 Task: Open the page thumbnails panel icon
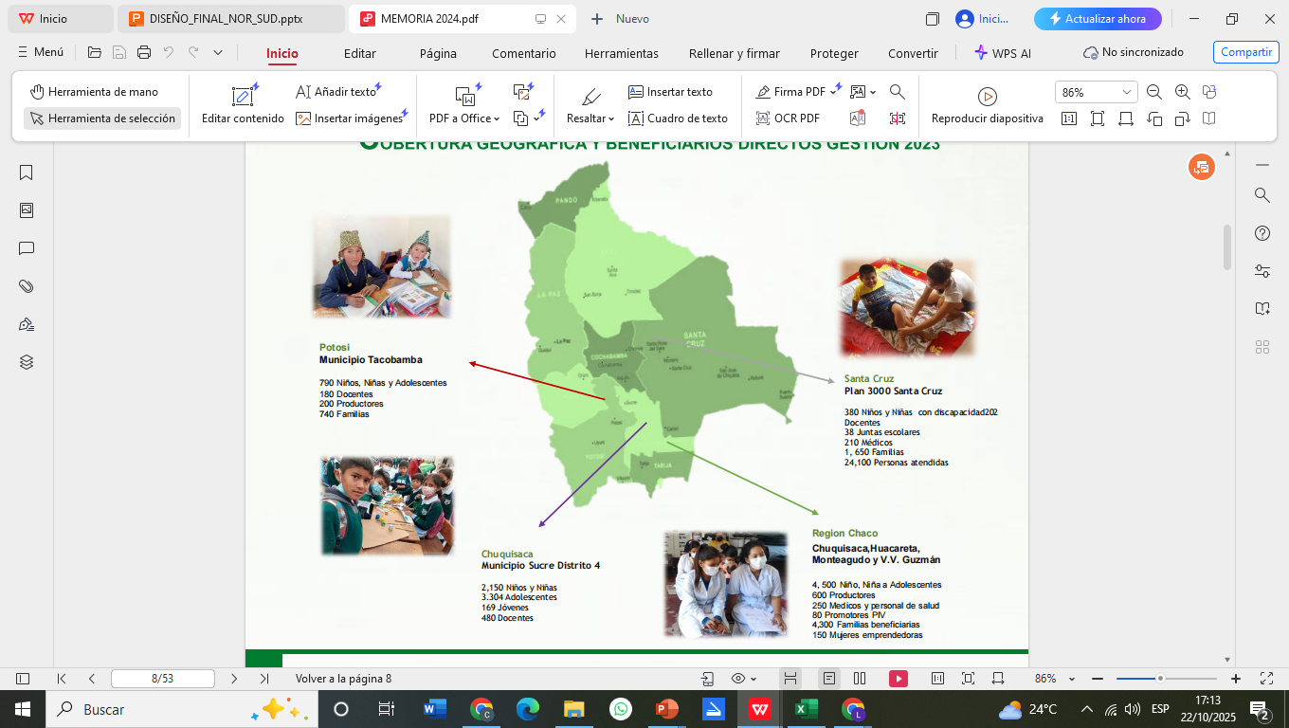(27, 210)
